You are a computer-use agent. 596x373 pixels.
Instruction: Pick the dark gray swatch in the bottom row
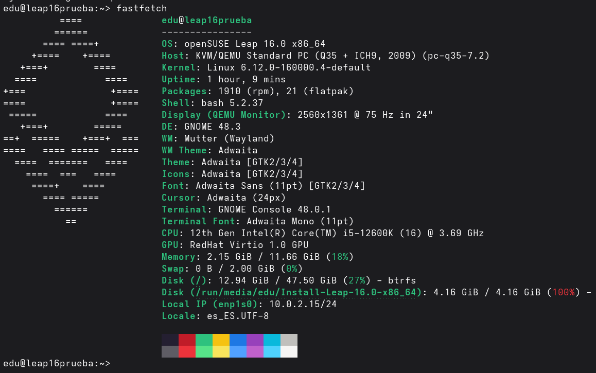pos(170,351)
